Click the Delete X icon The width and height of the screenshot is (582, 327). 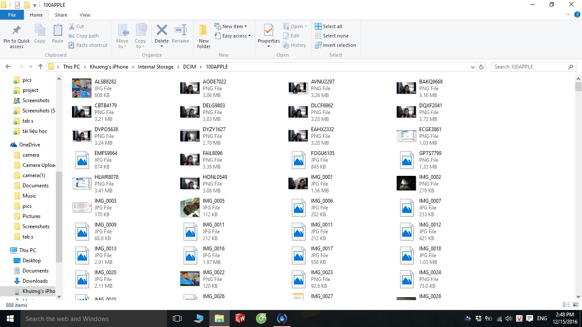tap(161, 30)
